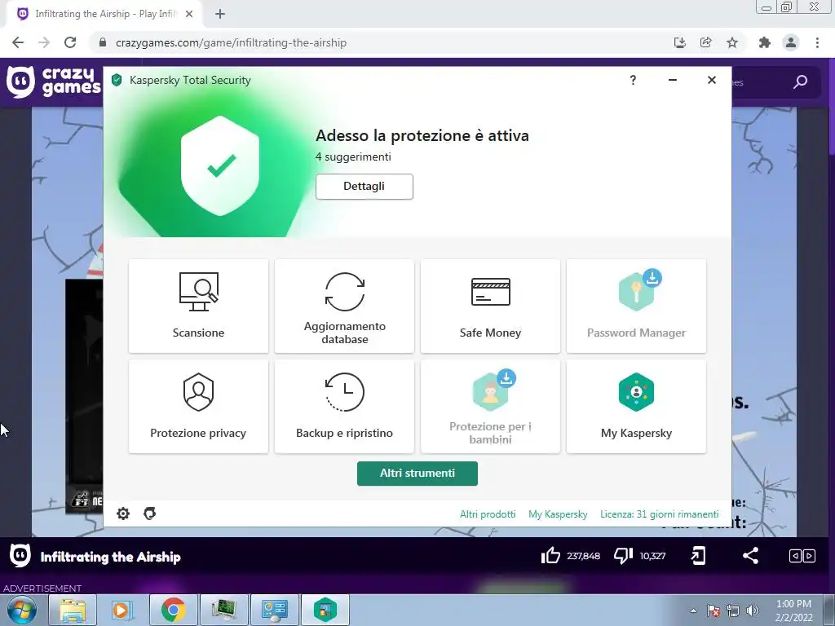Click Kaspersky icon in taskbar
This screenshot has width=835, height=626.
pyautogui.click(x=325, y=610)
